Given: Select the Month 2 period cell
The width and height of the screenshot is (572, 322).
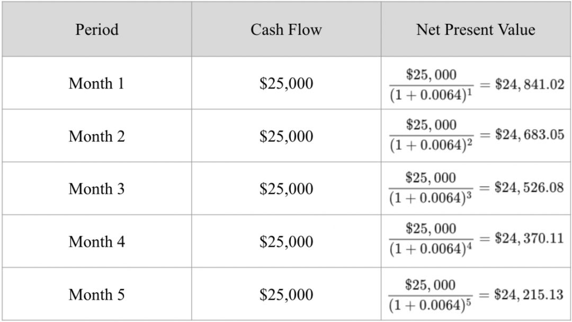Looking at the screenshot, I should click(x=96, y=137).
